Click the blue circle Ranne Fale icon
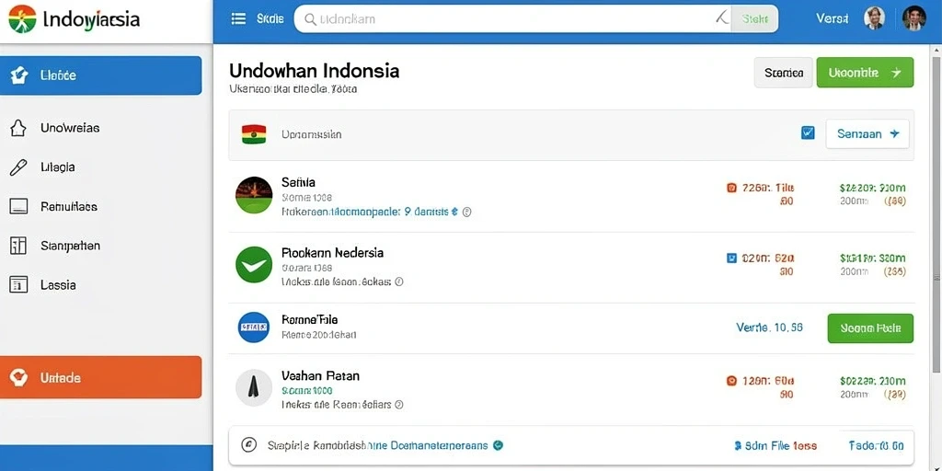Image resolution: width=942 pixels, height=471 pixels. (254, 327)
